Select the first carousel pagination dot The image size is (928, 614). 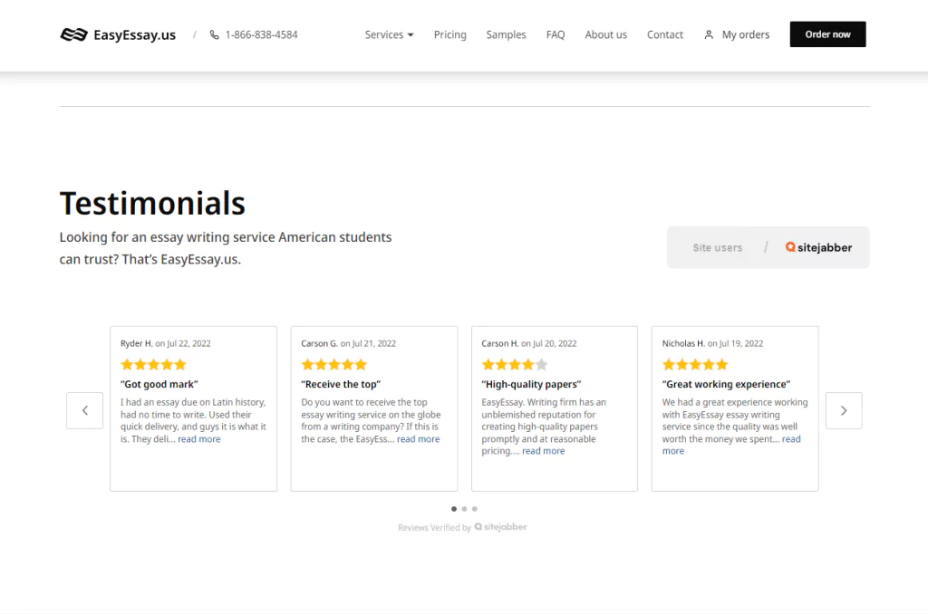(x=454, y=509)
